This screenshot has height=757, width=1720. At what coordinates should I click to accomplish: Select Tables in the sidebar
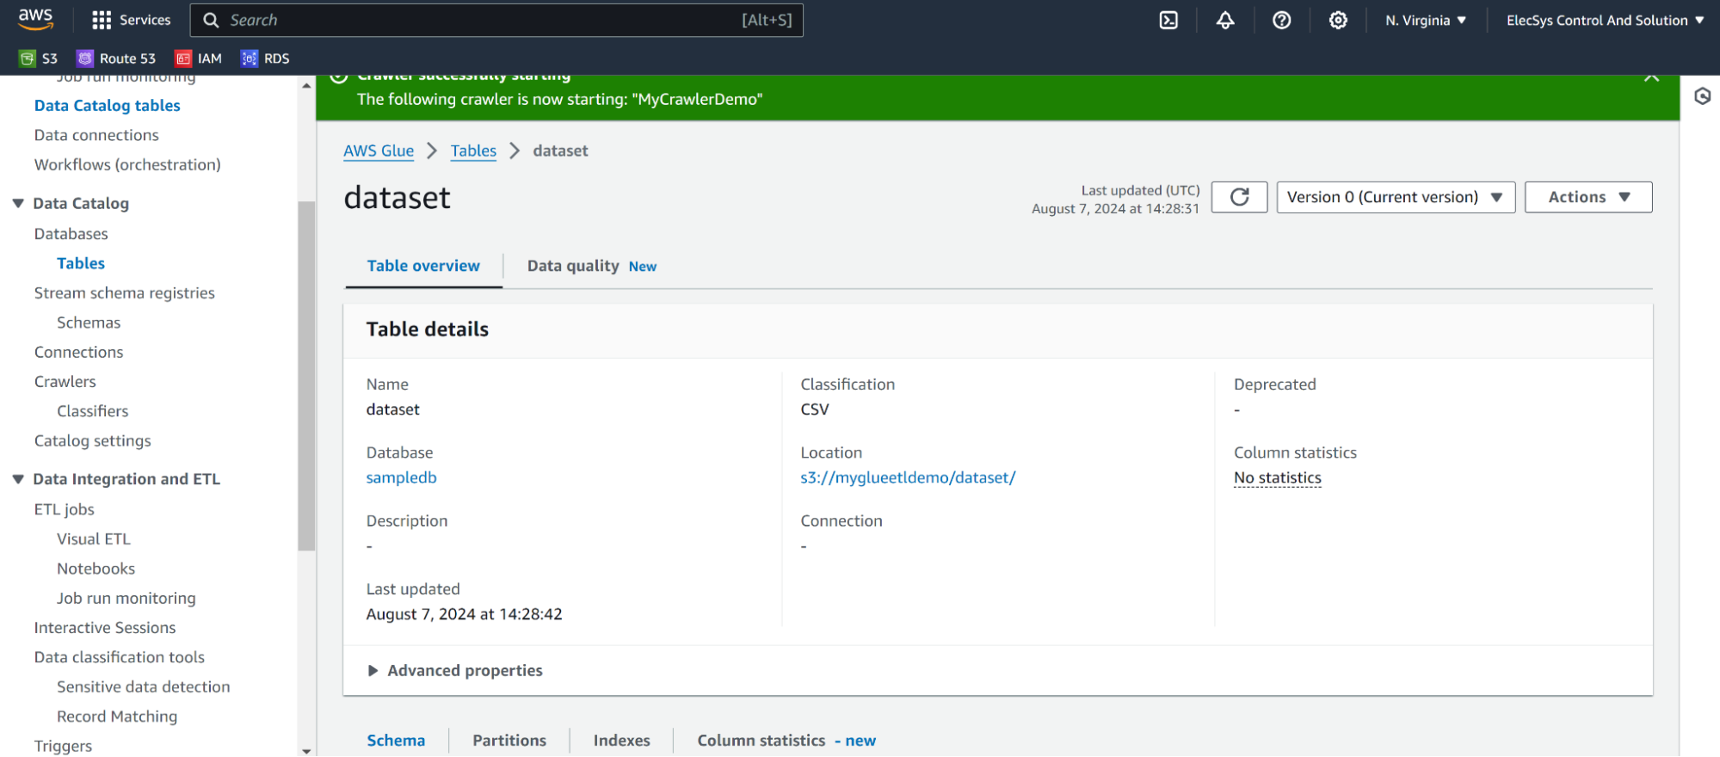click(x=81, y=263)
